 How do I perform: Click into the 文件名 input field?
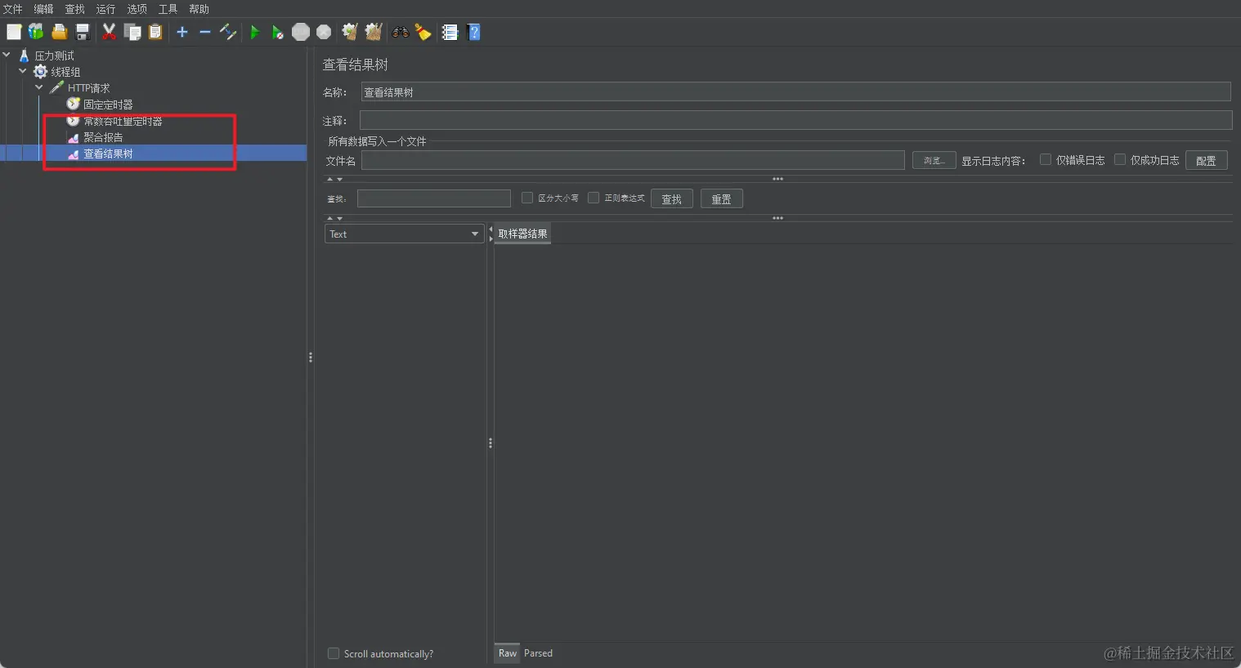(x=633, y=160)
